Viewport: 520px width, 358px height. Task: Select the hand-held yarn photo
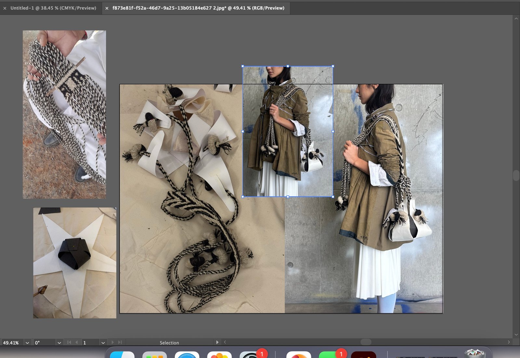[64, 114]
